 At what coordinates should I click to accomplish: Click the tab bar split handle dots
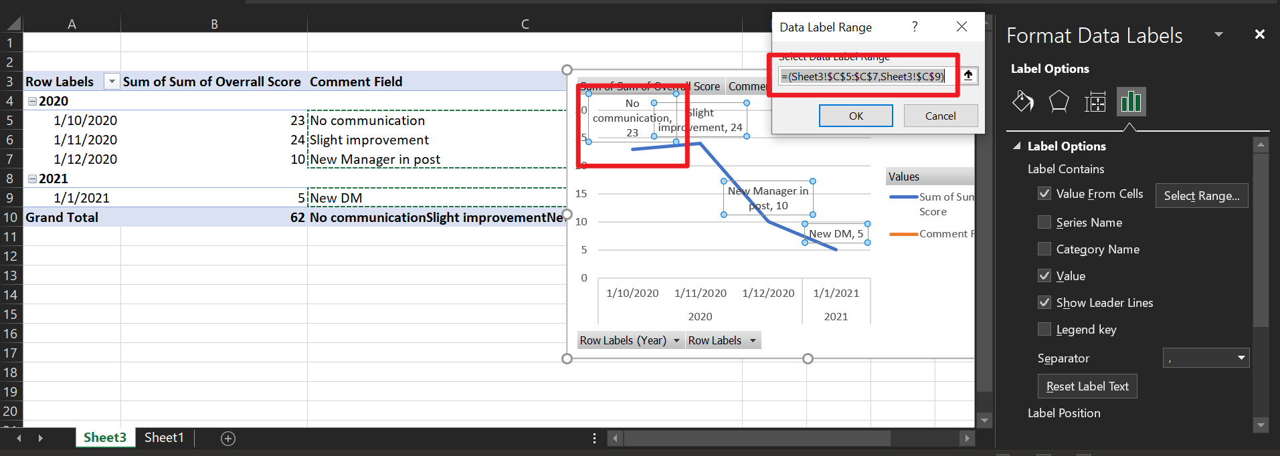594,438
